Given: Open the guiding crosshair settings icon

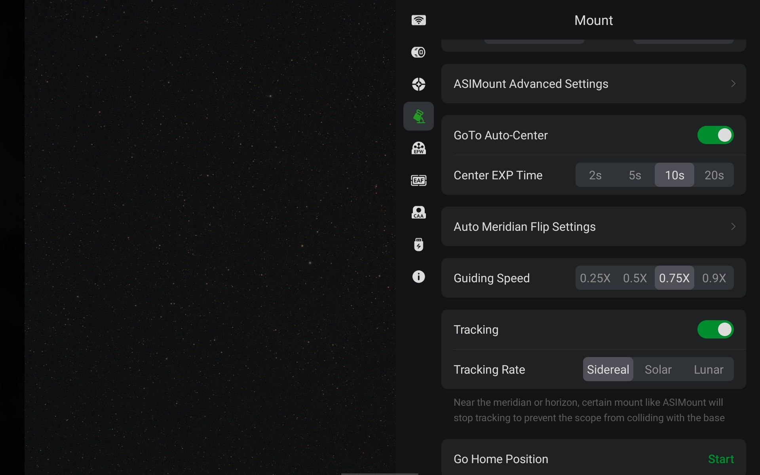Looking at the screenshot, I should coord(418,84).
